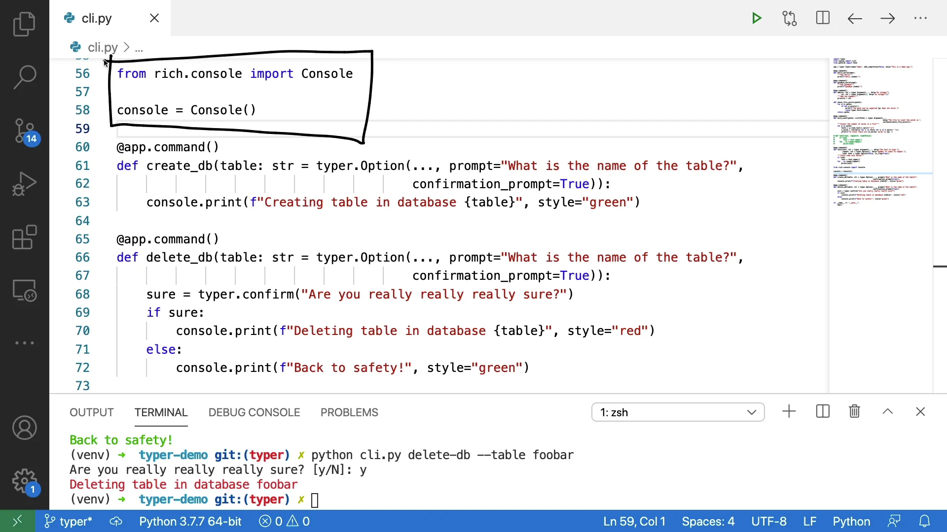Click the typer* git branch in the status bar
Image resolution: width=947 pixels, height=532 pixels.
coord(69,521)
